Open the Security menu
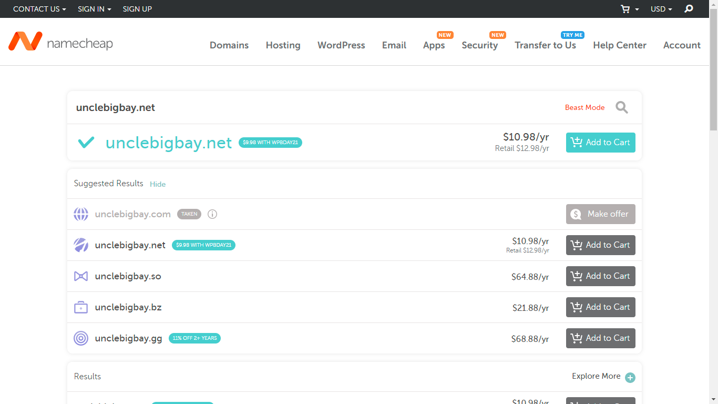The height and width of the screenshot is (404, 718). 480,45
